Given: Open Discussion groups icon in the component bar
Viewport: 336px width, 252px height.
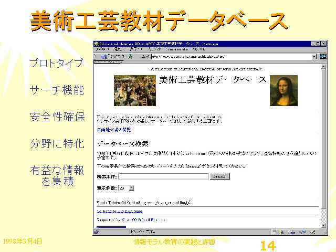Looking at the screenshot, I should 302,232.
